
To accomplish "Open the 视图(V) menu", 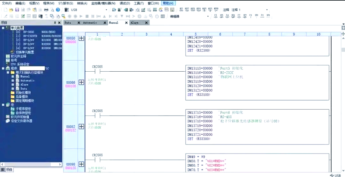I will coord(34,3).
